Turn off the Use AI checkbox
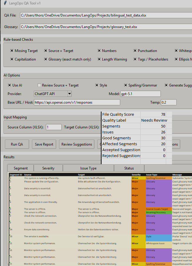The image size is (192, 266). 10,85
